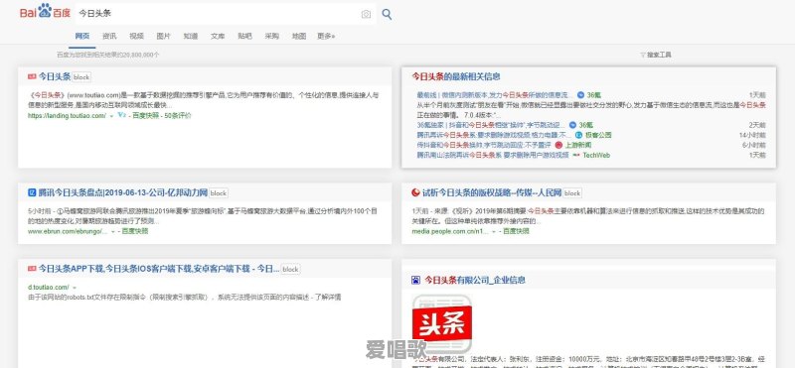The image size is (795, 368).
Task: Open 试析今日头条的版权战略 result title
Action: (492, 192)
